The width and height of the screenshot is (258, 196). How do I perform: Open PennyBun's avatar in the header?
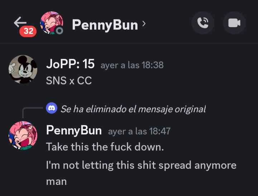pyautogui.click(x=52, y=23)
